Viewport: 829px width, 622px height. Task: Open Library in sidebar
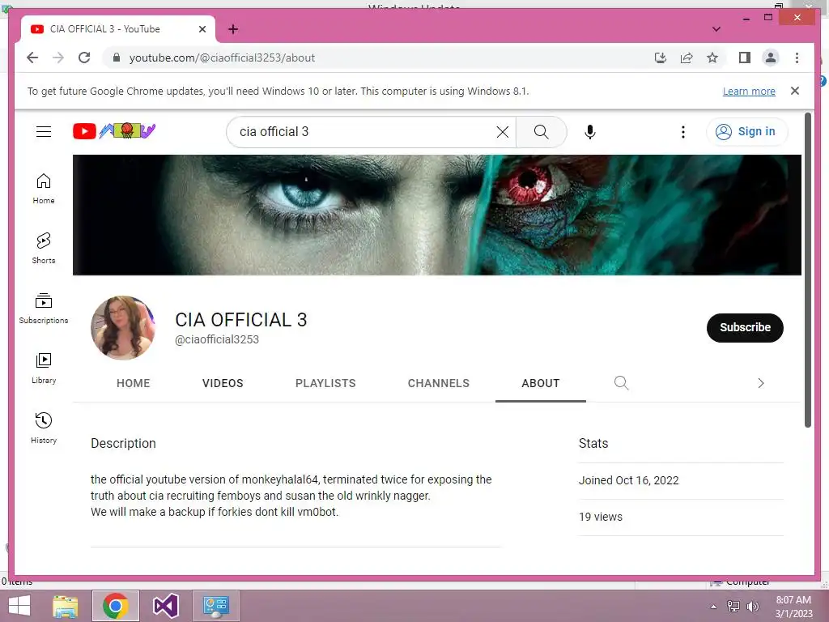(44, 369)
